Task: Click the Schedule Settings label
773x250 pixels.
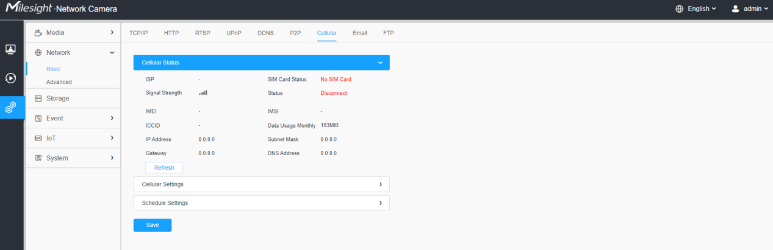Action: [165, 203]
